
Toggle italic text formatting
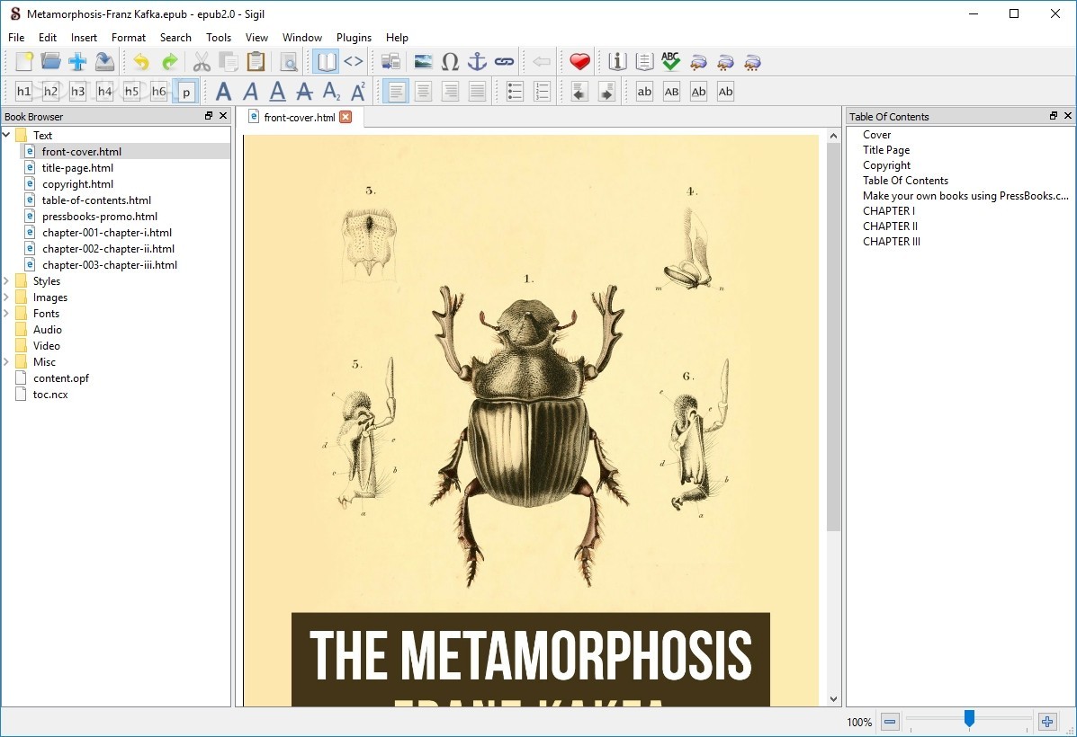pos(250,92)
